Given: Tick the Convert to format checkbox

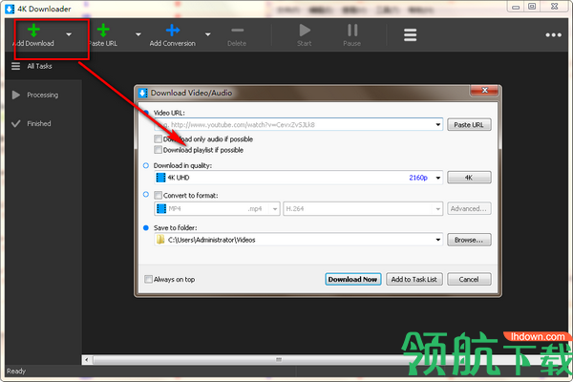Looking at the screenshot, I should tap(158, 195).
